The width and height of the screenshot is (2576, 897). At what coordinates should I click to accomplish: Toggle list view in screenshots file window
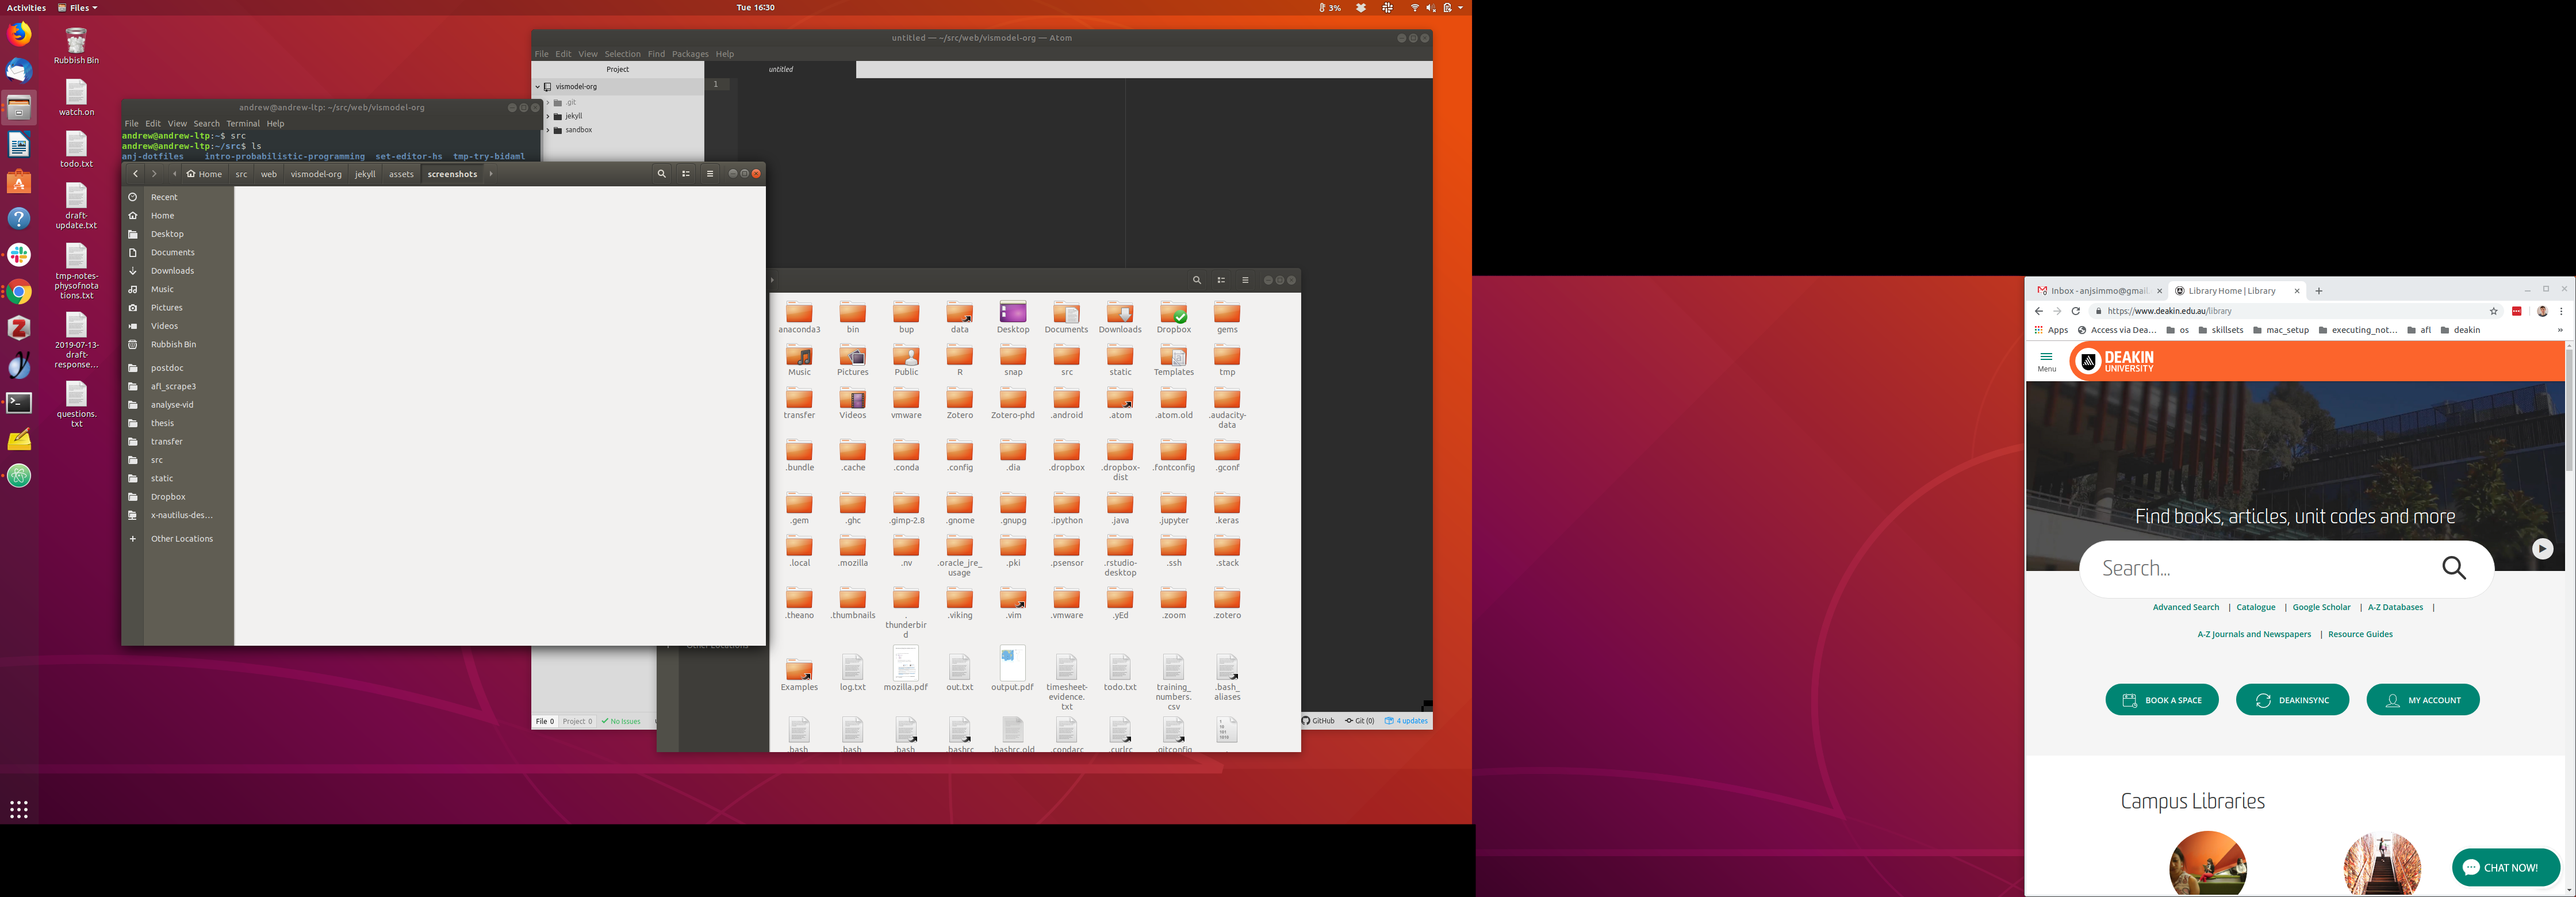686,174
